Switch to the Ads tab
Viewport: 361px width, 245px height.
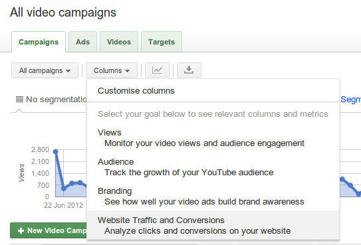click(82, 42)
